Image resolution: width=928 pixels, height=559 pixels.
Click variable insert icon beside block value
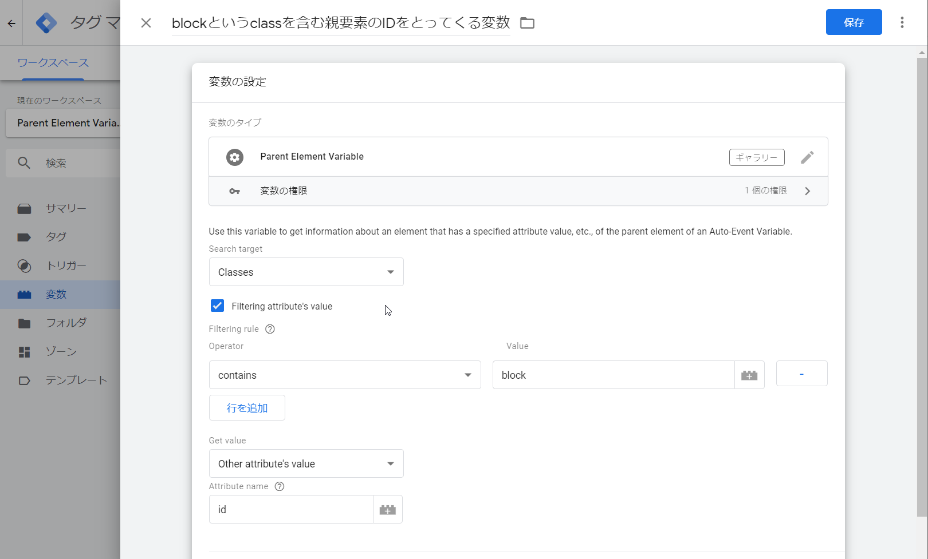(x=749, y=375)
